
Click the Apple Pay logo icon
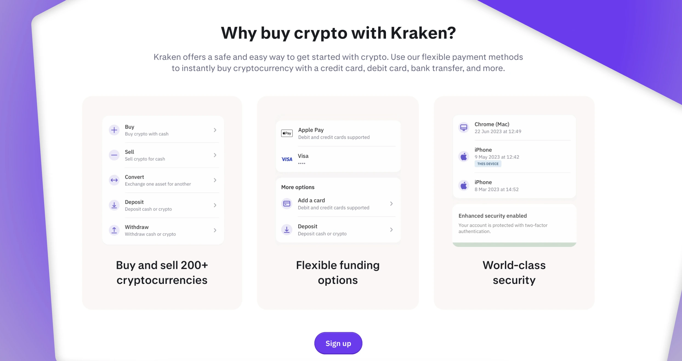pyautogui.click(x=287, y=133)
